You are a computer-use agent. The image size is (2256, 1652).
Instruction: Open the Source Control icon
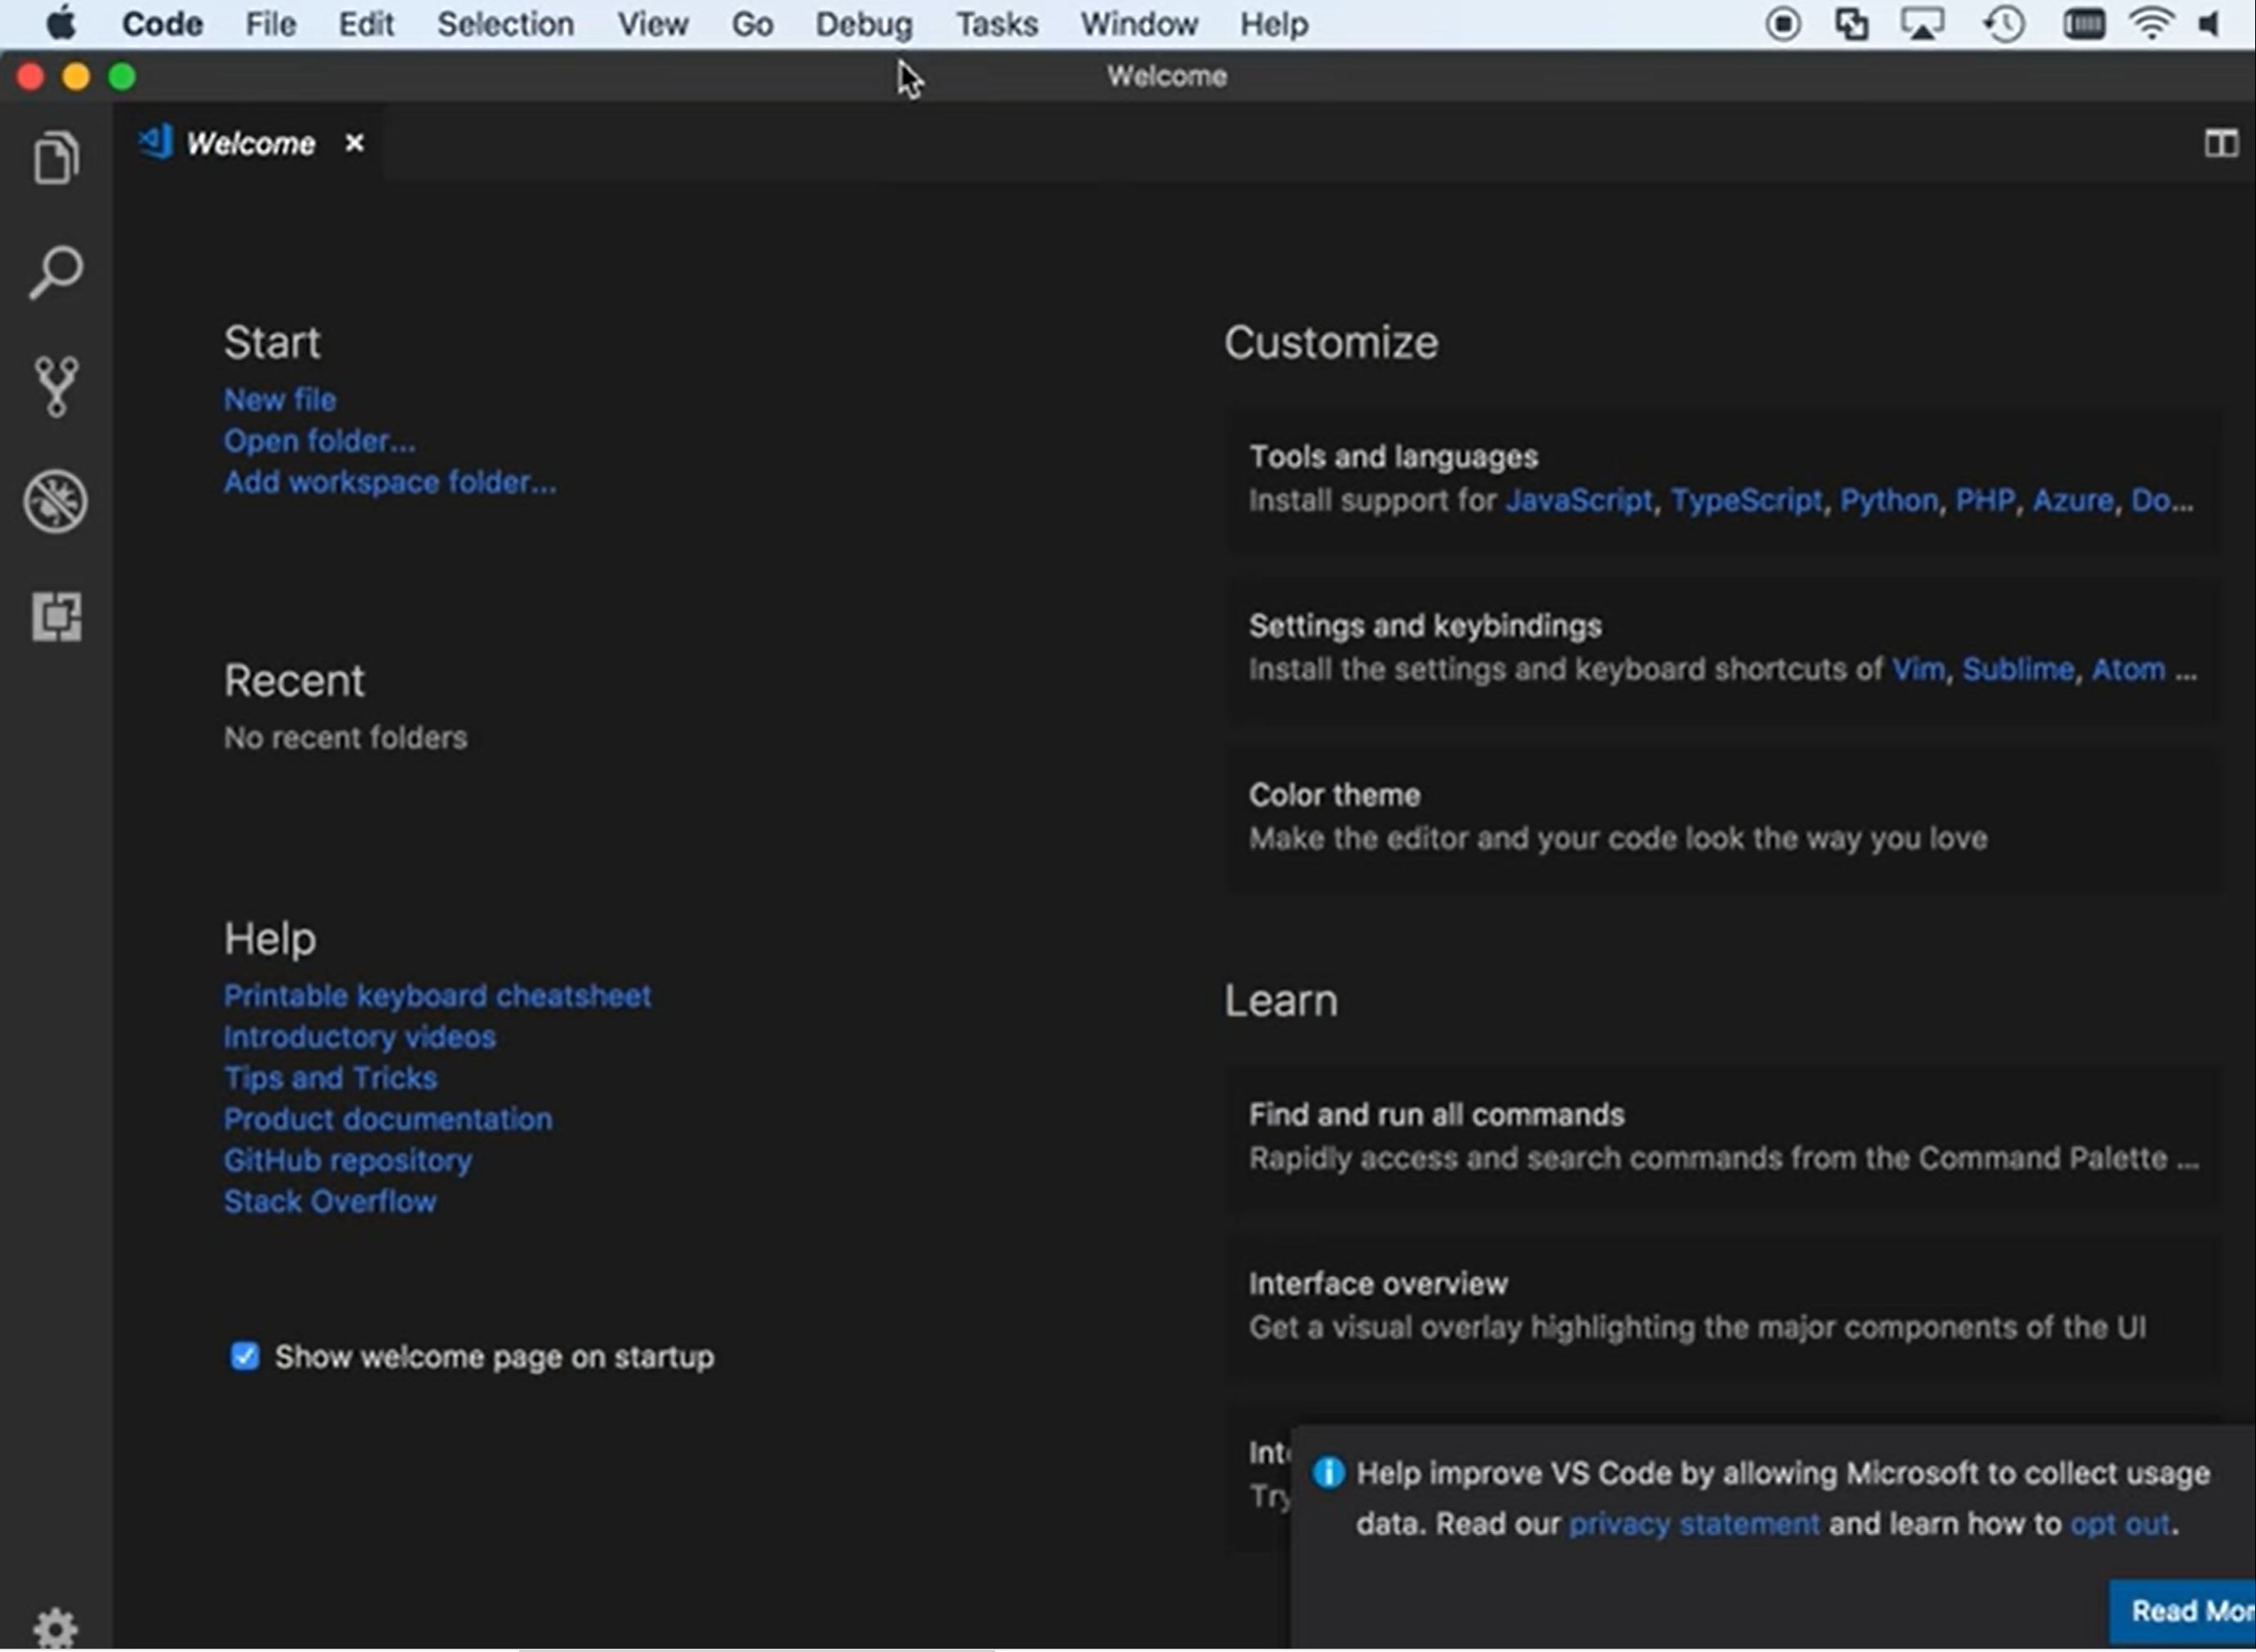56,386
